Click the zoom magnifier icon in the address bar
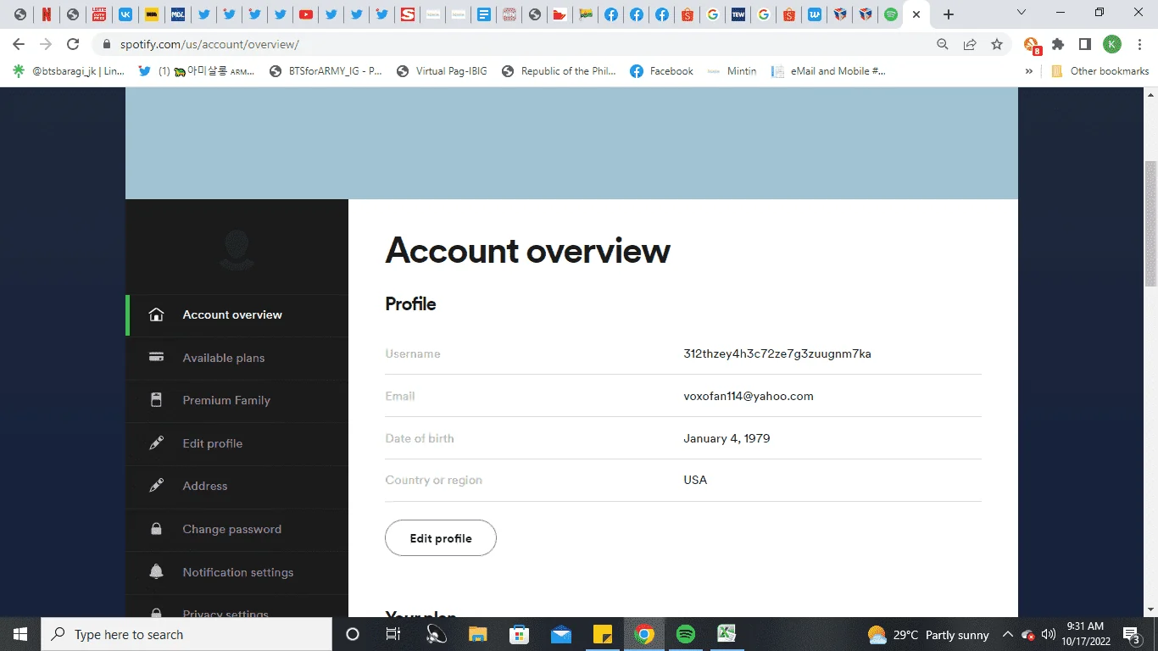The width and height of the screenshot is (1158, 651). [942, 44]
